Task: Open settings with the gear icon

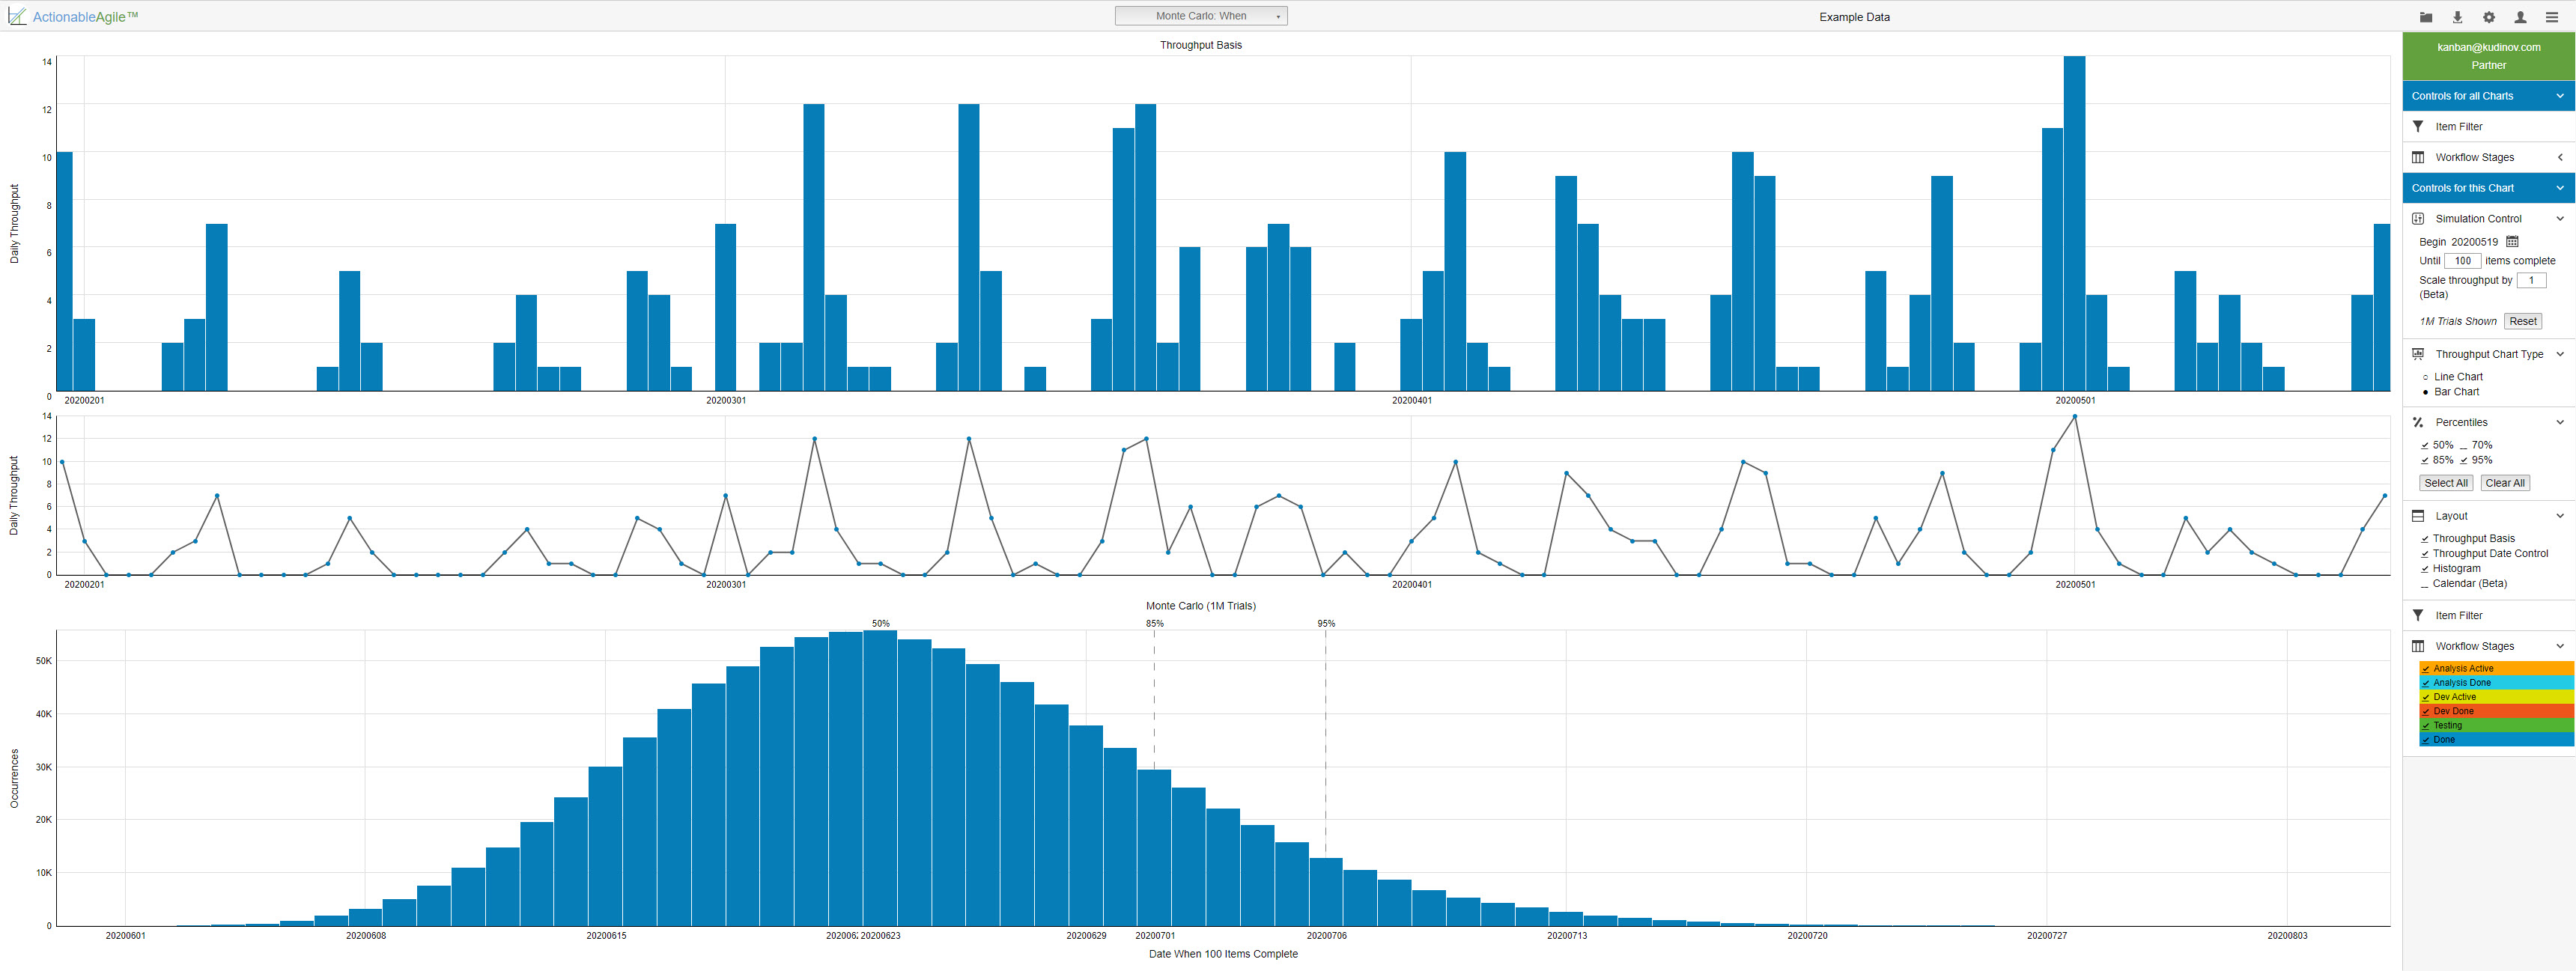Action: click(2488, 17)
